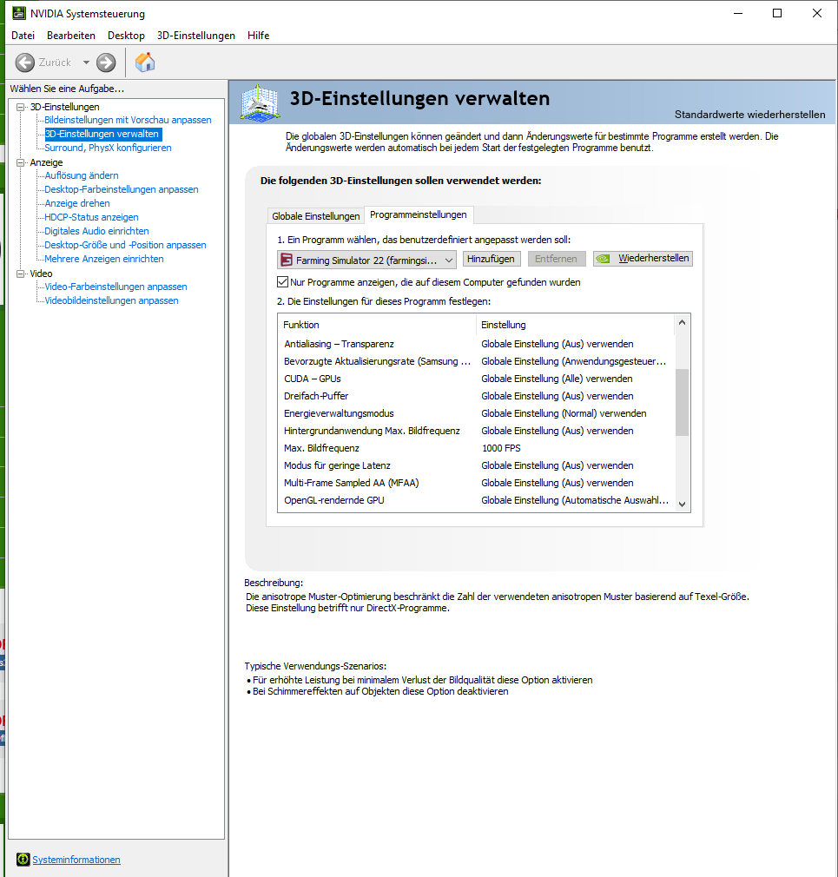
Task: Collapse the Anzeige tree node
Action: click(21, 162)
